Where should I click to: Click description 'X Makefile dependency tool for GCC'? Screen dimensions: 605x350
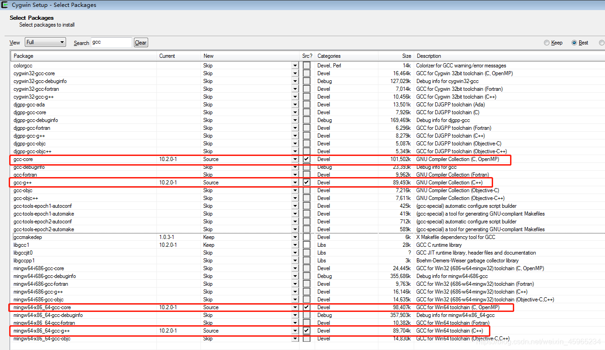click(455, 237)
